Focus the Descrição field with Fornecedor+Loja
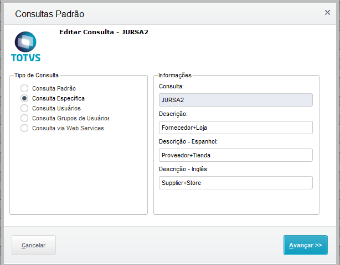This screenshot has height=265, width=340. pyautogui.click(x=235, y=128)
